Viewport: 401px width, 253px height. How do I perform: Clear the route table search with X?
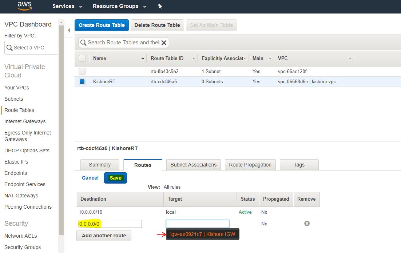pyautogui.click(x=164, y=43)
